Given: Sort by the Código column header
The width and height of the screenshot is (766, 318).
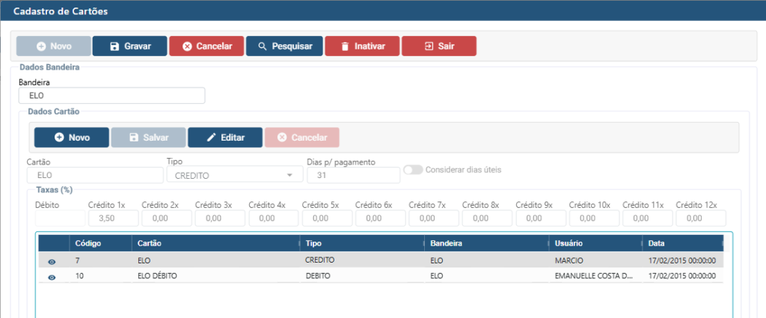Looking at the screenshot, I should 88,244.
